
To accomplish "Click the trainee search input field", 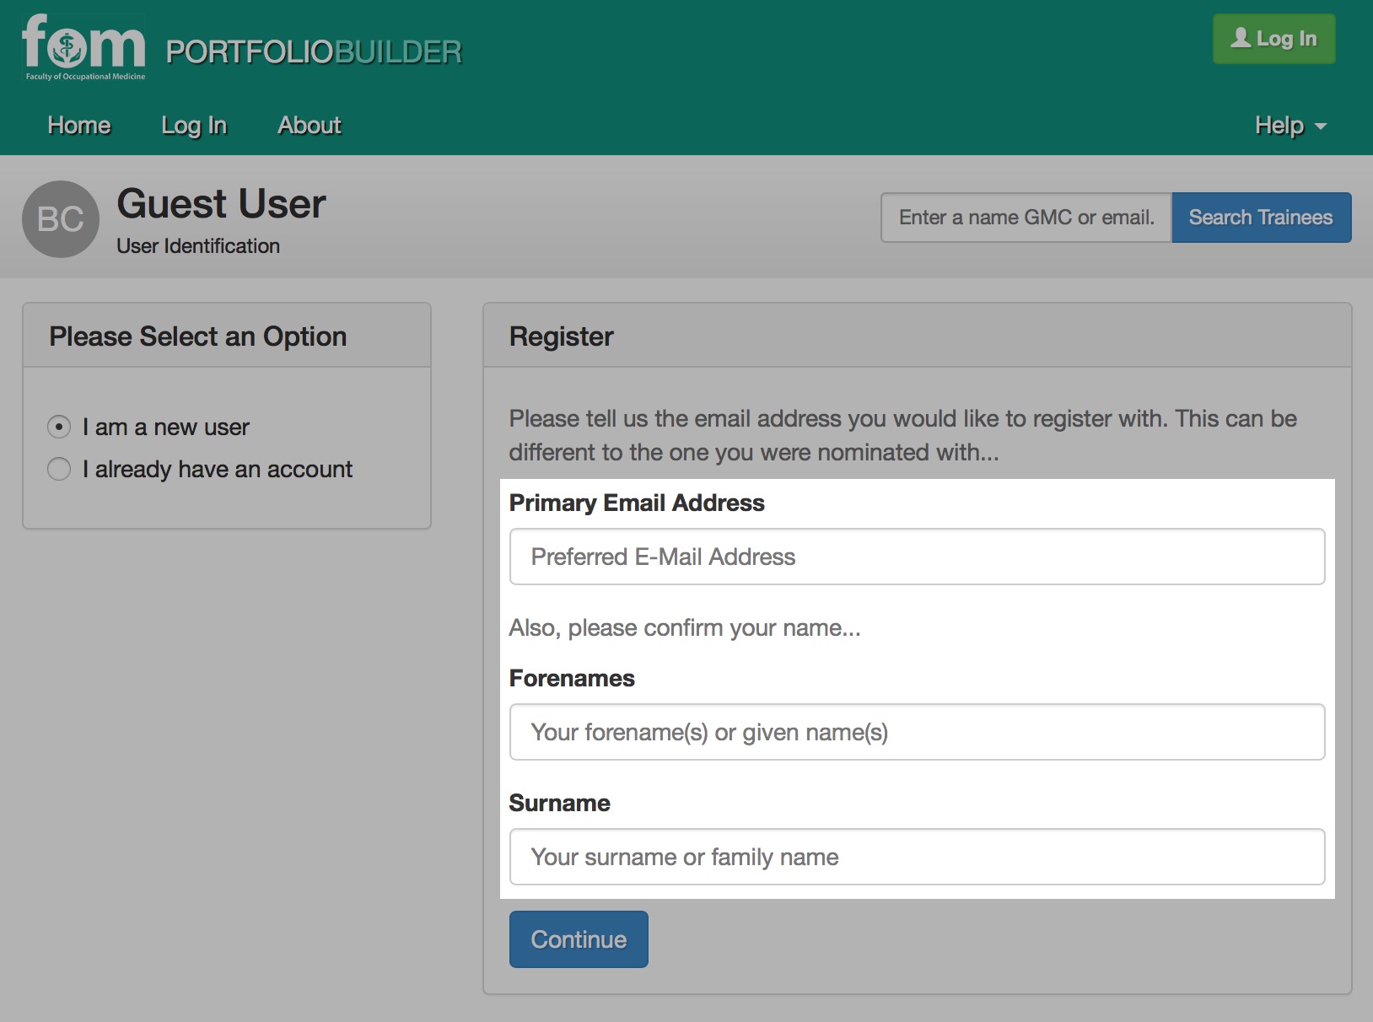I will 1026,218.
